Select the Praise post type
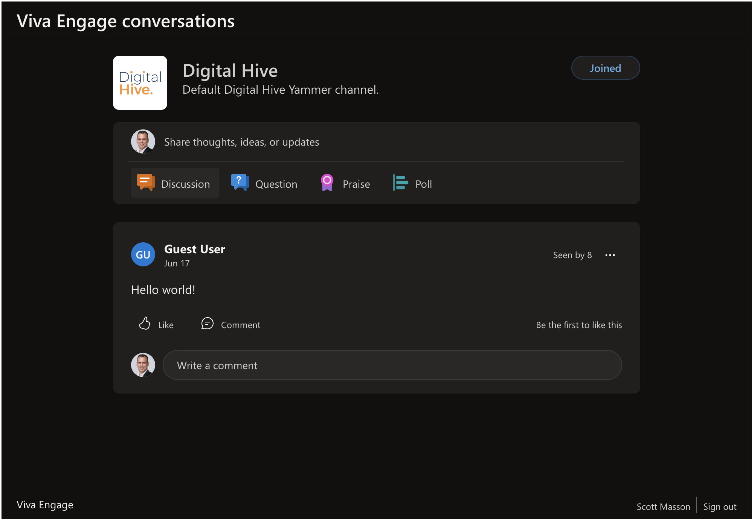This screenshot has height=523, width=754. coord(345,183)
